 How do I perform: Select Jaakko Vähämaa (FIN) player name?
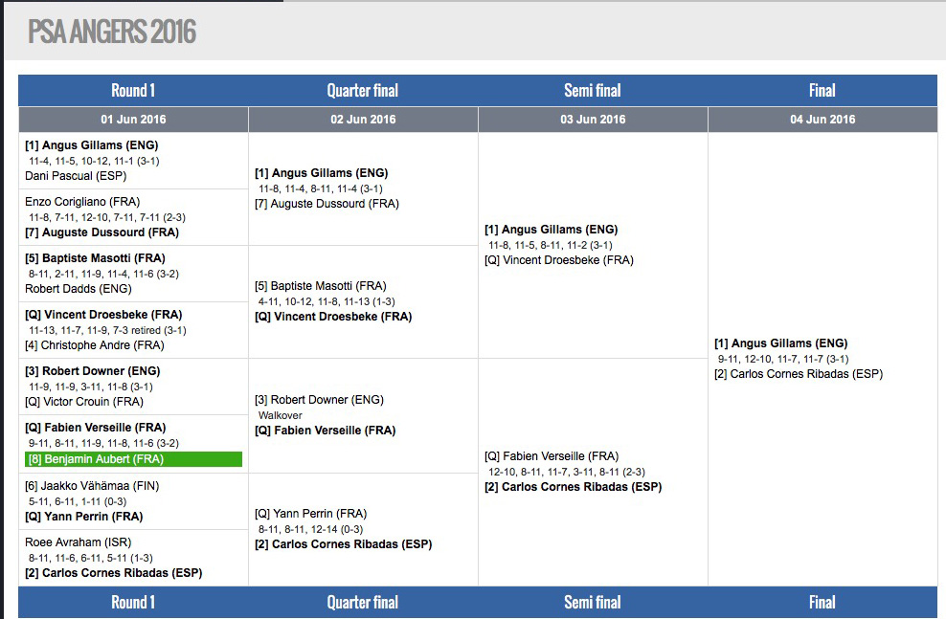[92, 486]
